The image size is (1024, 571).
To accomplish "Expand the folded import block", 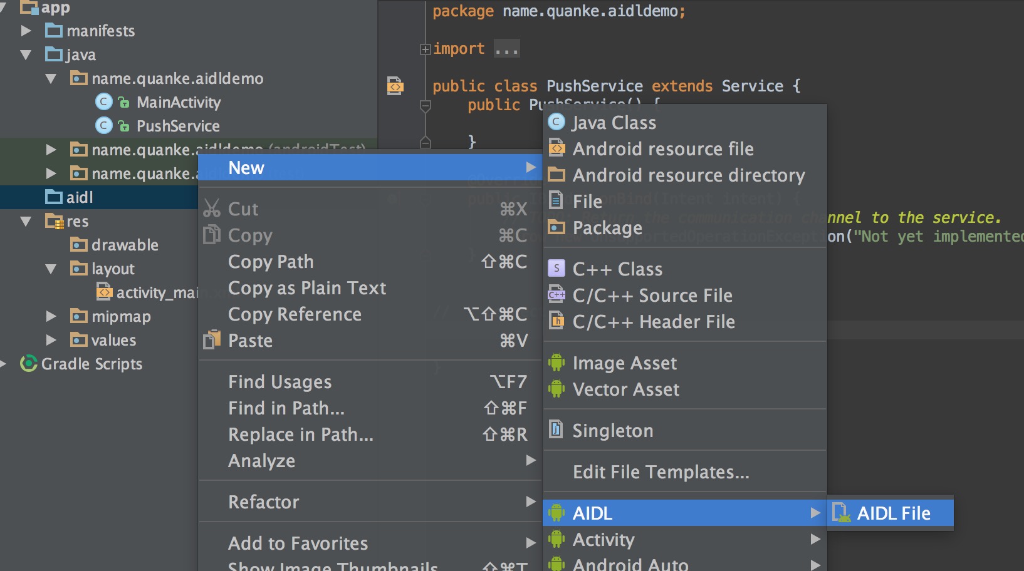I will [426, 49].
